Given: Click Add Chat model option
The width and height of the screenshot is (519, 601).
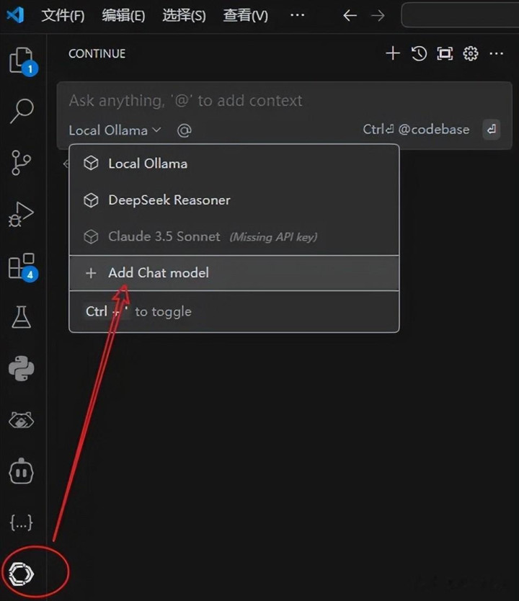Looking at the screenshot, I should coord(234,273).
